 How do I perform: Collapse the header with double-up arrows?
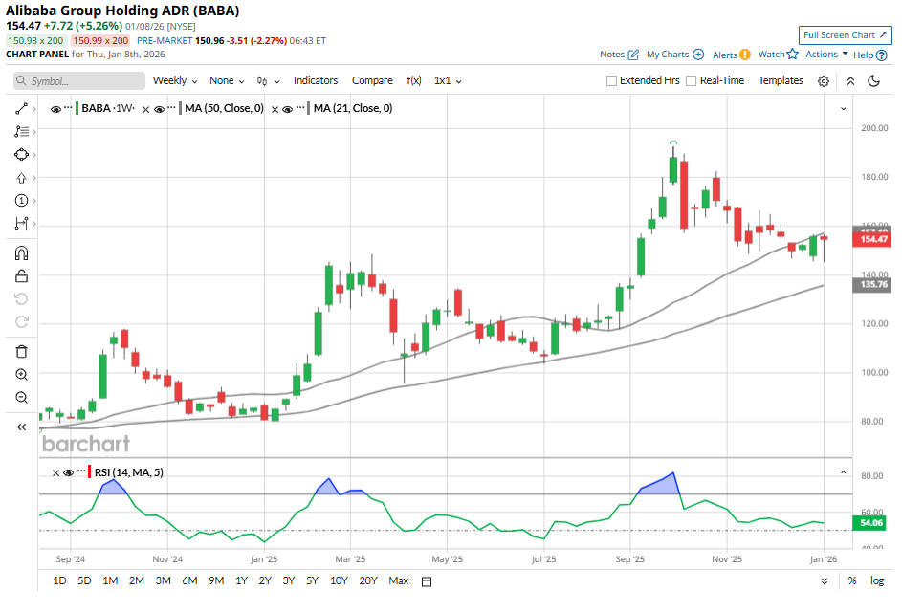pos(850,81)
